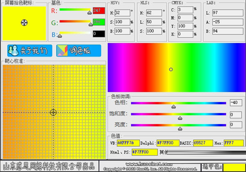Click the crosshair in the 靶心校准 grid

coord(53,112)
